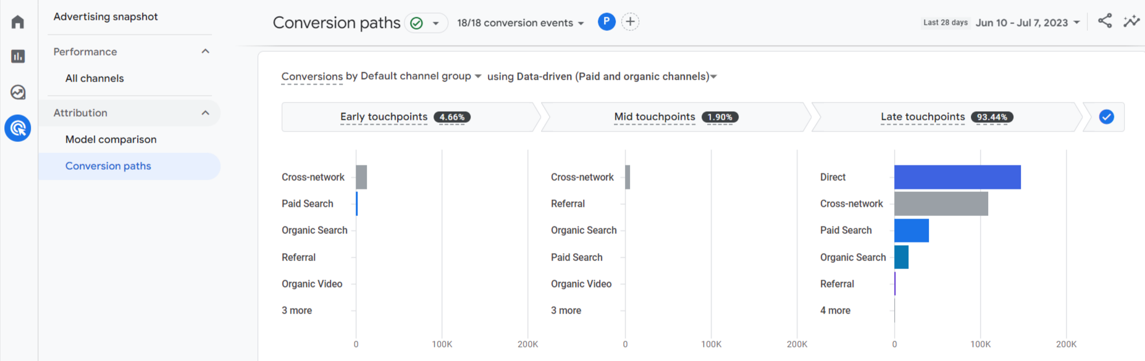Image resolution: width=1145 pixels, height=361 pixels.
Task: Select the Advertising icon in left rail
Action: [x=18, y=128]
